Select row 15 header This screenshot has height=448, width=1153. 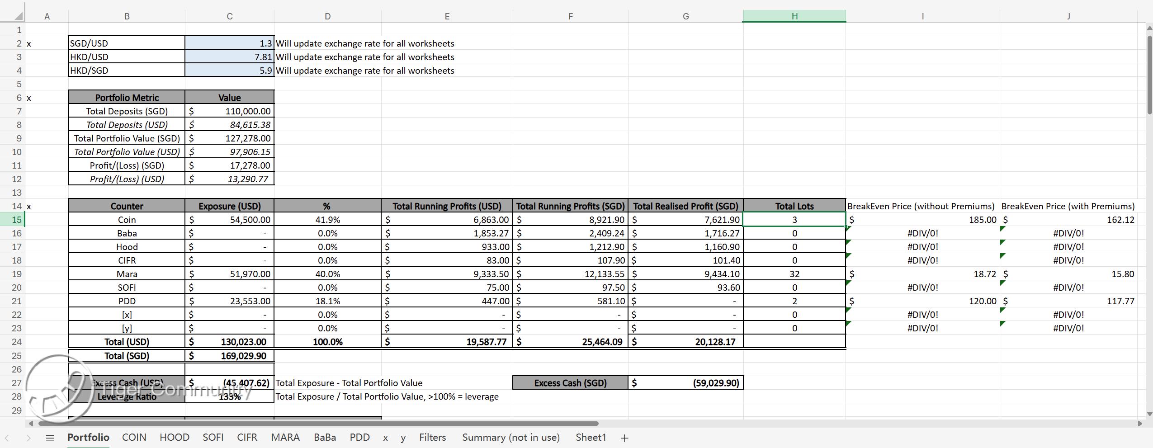pyautogui.click(x=17, y=220)
